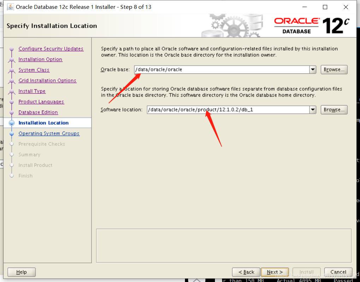Browse for Oracle base directory
Viewport: 360px width, 282px height.
coord(334,70)
